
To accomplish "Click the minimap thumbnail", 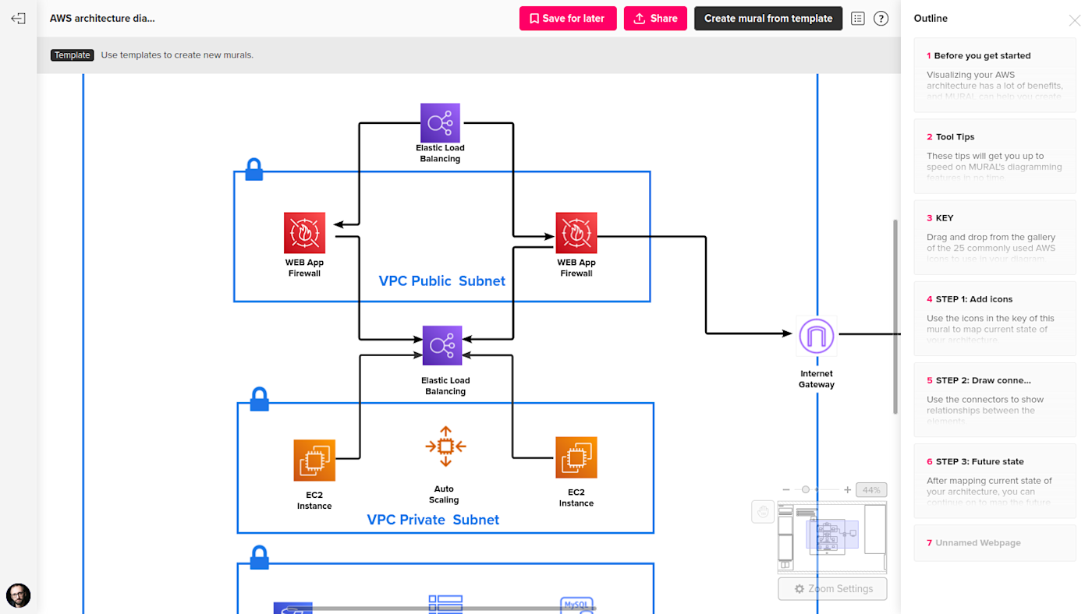I will tap(832, 538).
